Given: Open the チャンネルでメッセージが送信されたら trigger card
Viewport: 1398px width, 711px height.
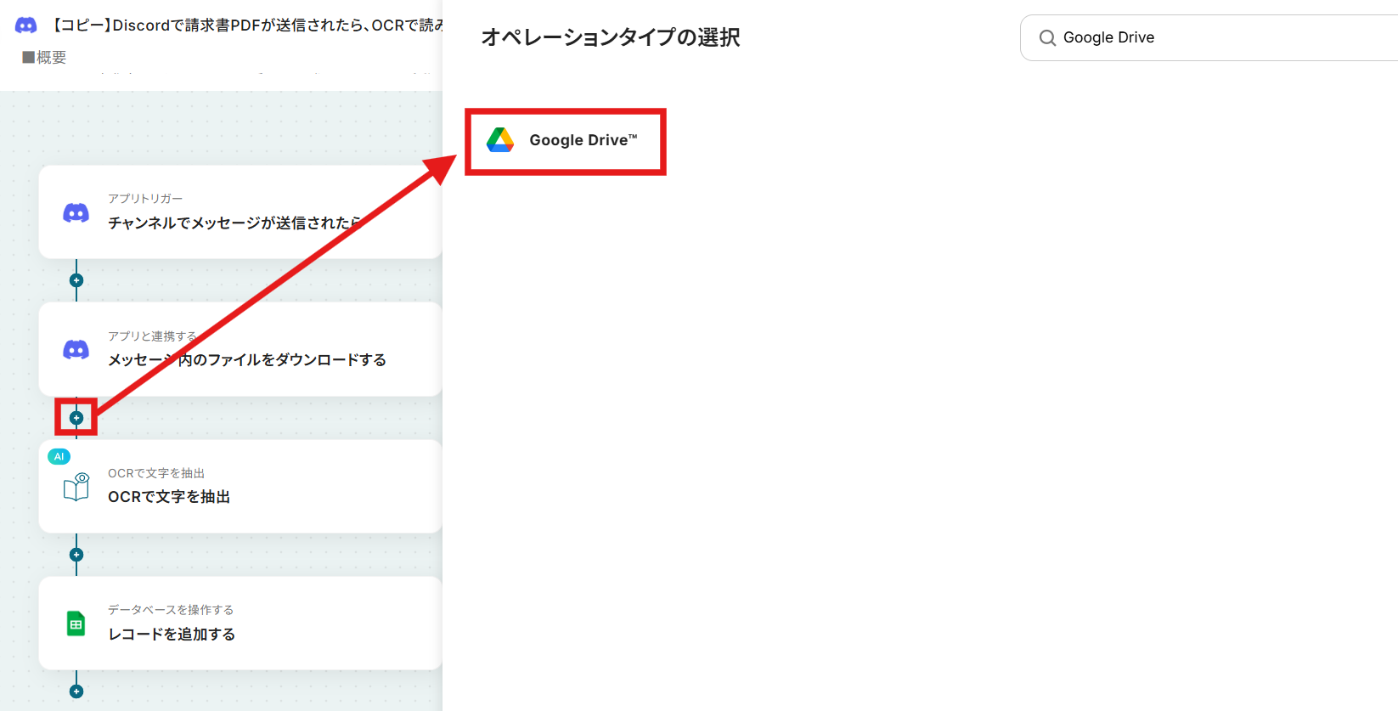Looking at the screenshot, I should click(240, 212).
